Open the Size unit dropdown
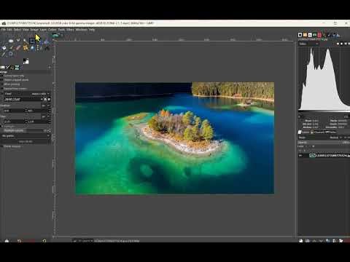 [x=46, y=116]
